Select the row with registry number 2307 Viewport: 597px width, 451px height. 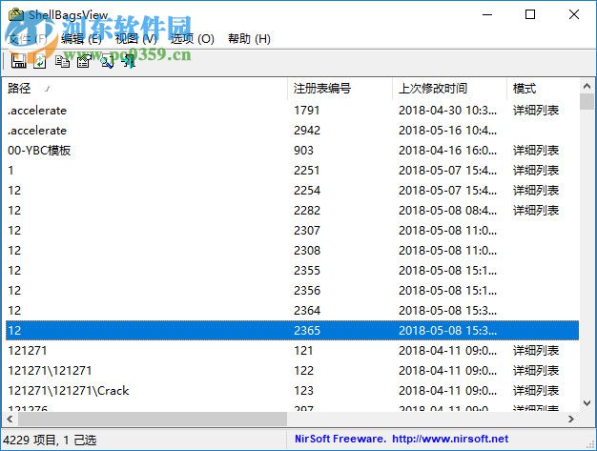(x=293, y=231)
